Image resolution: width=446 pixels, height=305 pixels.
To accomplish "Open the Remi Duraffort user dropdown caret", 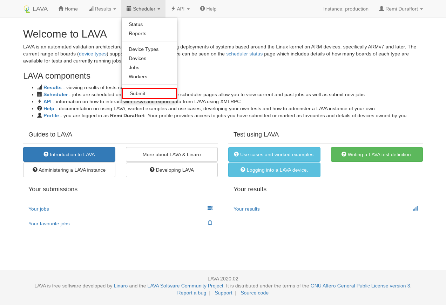I will 421,9.
